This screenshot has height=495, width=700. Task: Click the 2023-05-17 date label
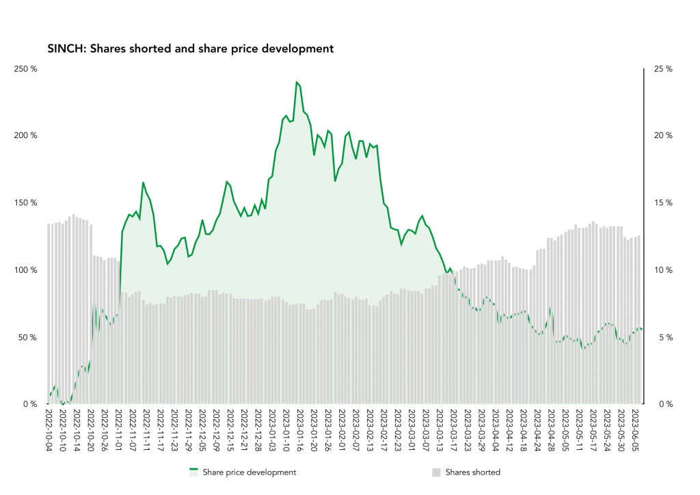594,430
